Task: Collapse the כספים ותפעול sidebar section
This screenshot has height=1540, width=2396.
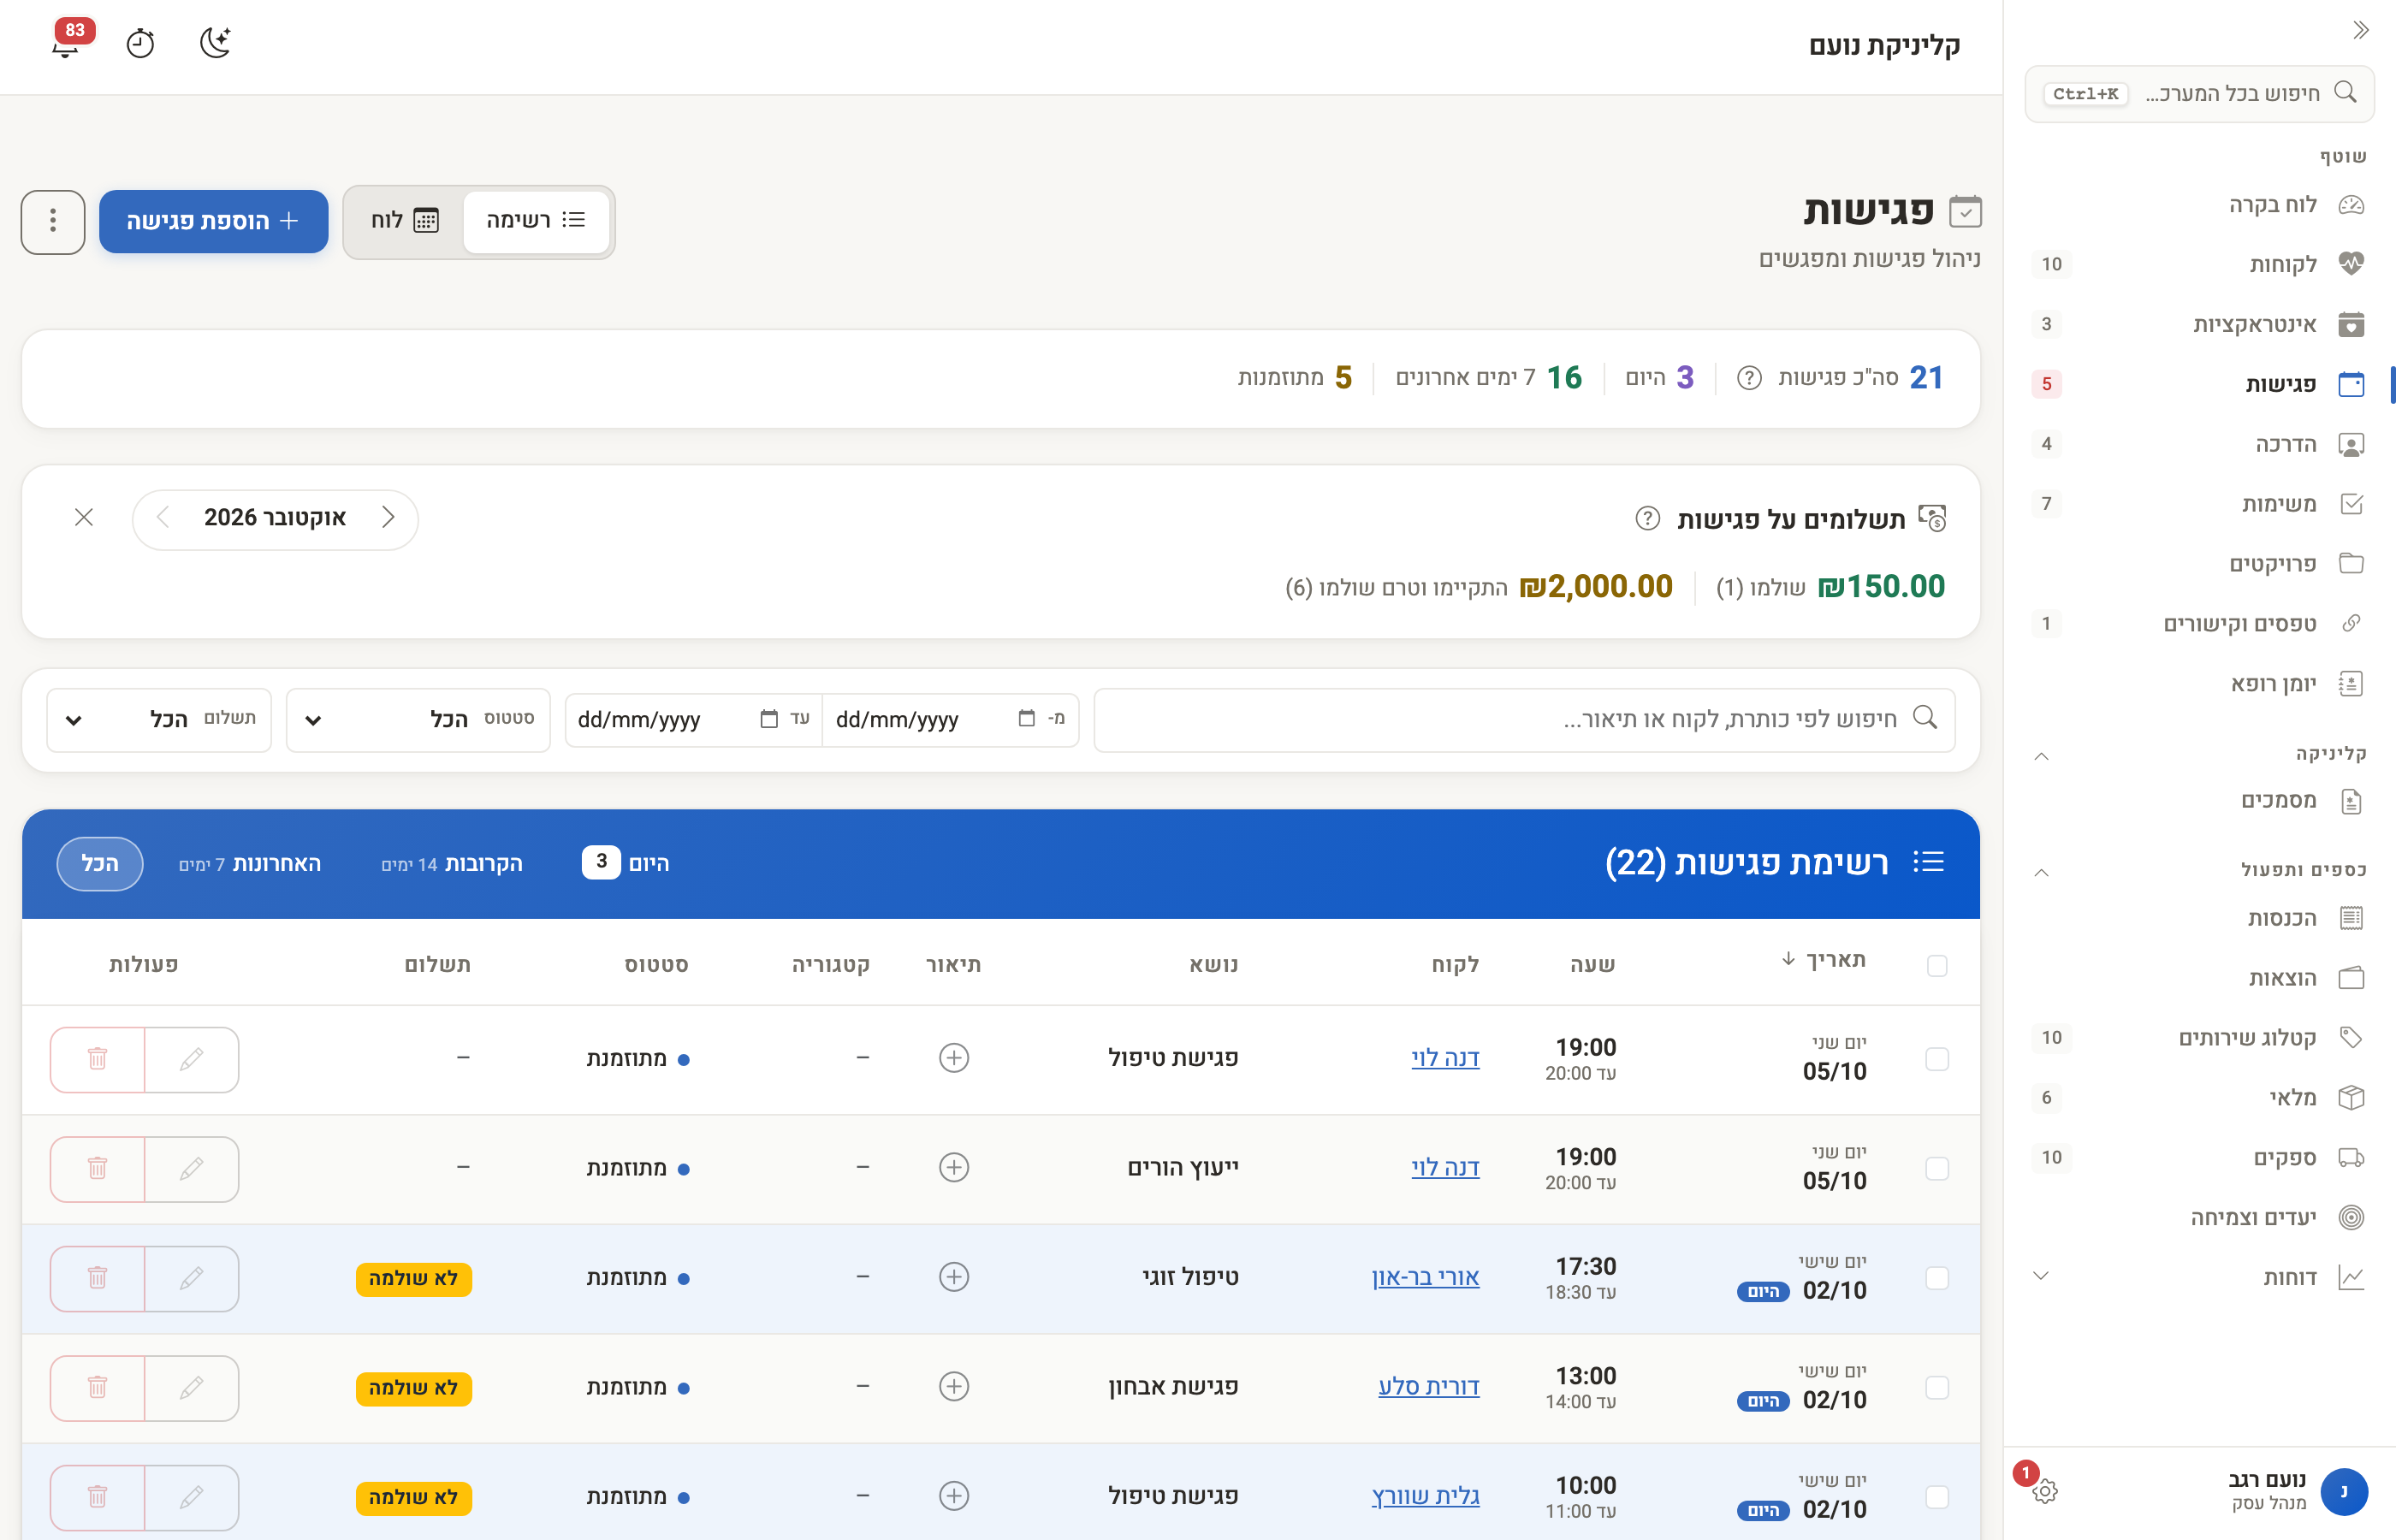Action: click(x=2041, y=872)
